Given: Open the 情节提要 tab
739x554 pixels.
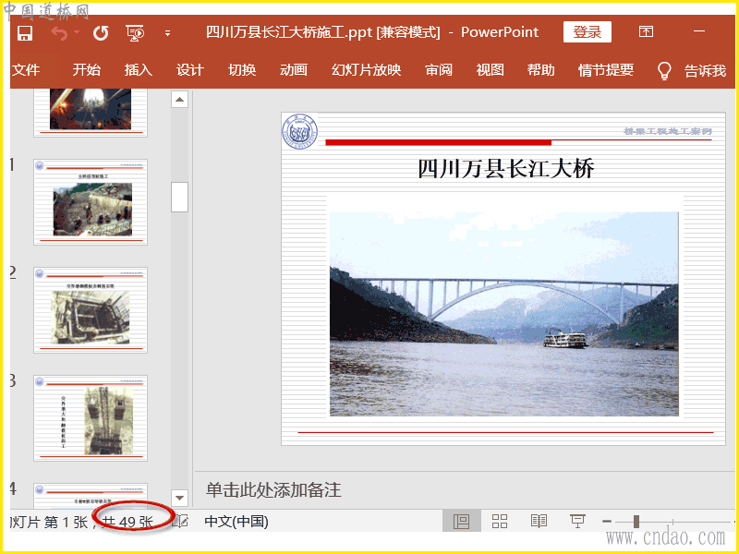Looking at the screenshot, I should point(606,70).
